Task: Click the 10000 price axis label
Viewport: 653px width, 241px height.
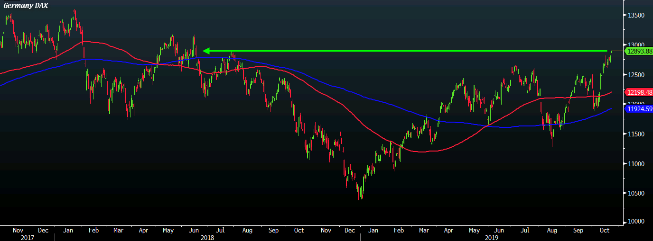Action: tap(635, 222)
